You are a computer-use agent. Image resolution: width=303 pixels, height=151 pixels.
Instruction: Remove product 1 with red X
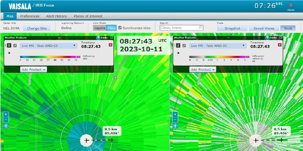(x=110, y=45)
